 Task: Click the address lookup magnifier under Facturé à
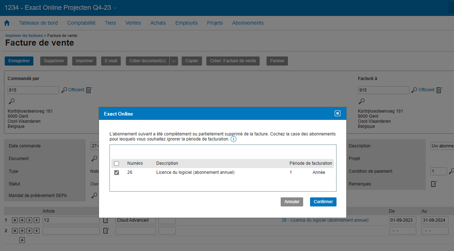362,101
